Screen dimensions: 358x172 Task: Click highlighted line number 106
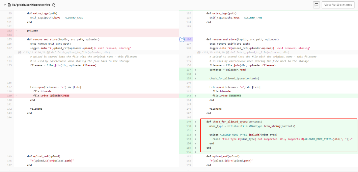click(x=189, y=39)
